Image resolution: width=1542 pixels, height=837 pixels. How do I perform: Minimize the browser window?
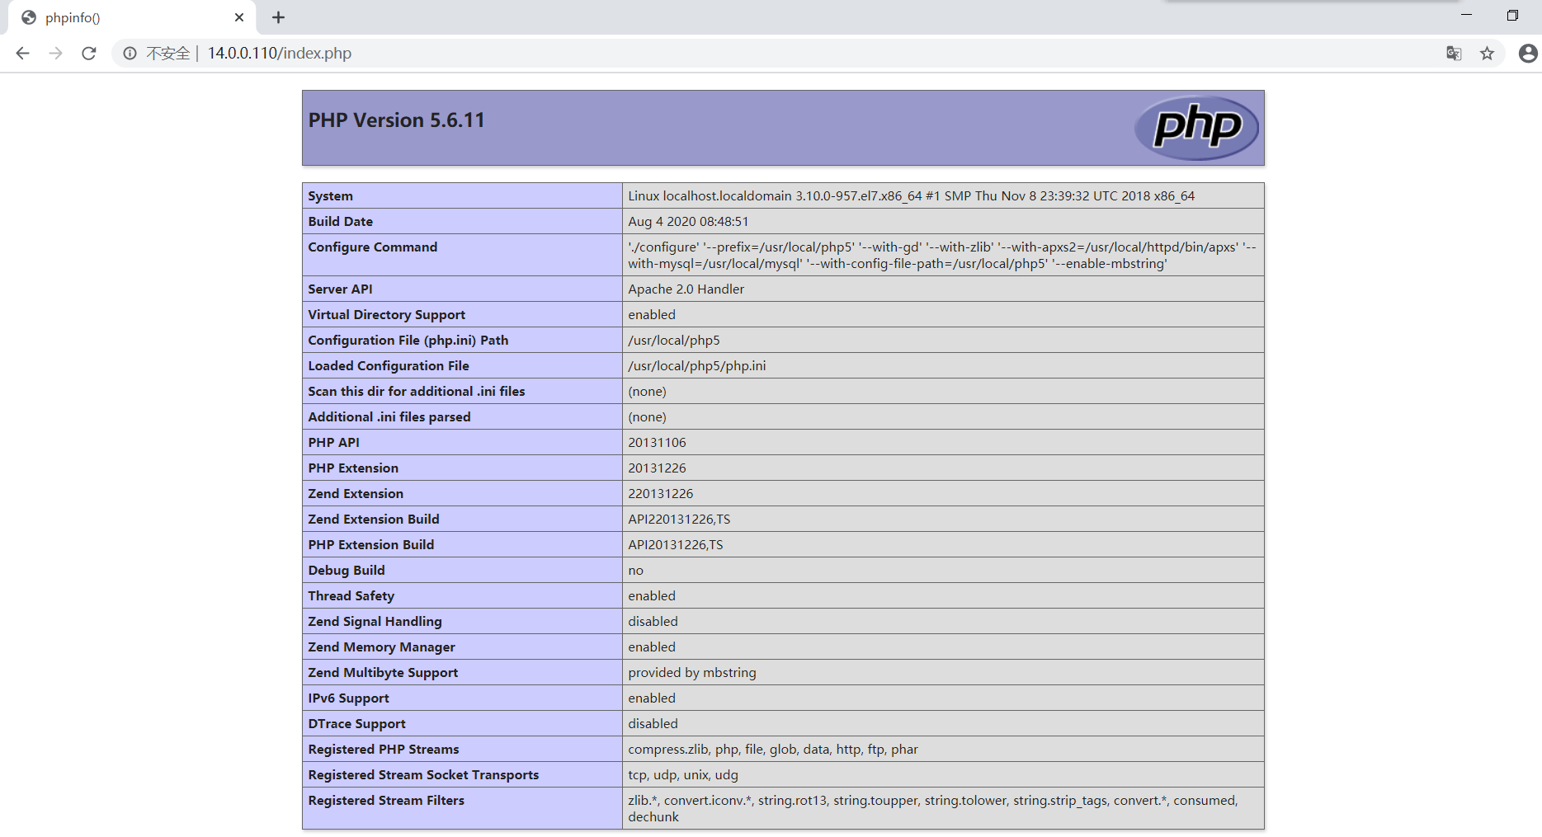1466,15
